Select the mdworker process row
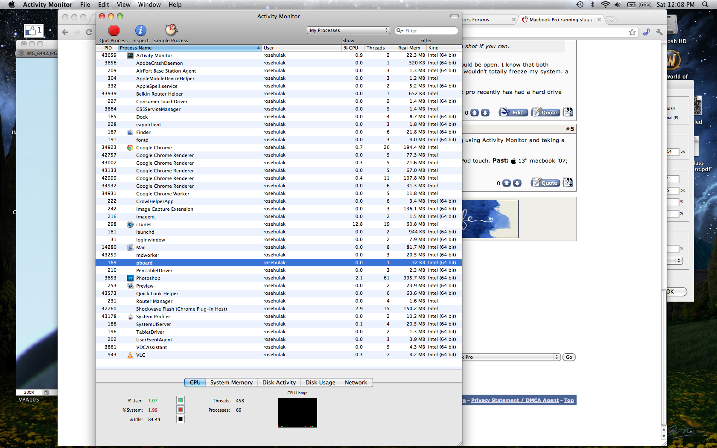717x448 pixels. click(x=279, y=255)
